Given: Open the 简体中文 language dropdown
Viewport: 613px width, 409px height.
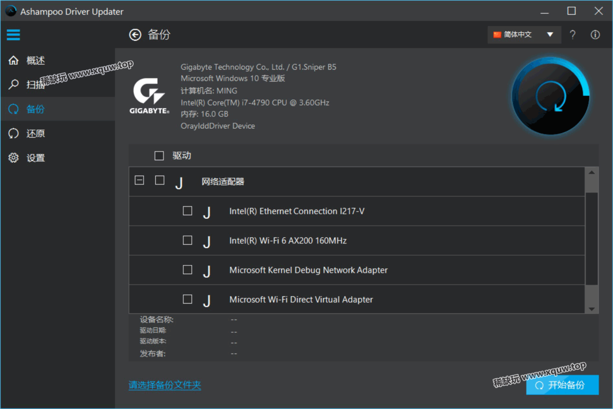Looking at the screenshot, I should 524,35.
